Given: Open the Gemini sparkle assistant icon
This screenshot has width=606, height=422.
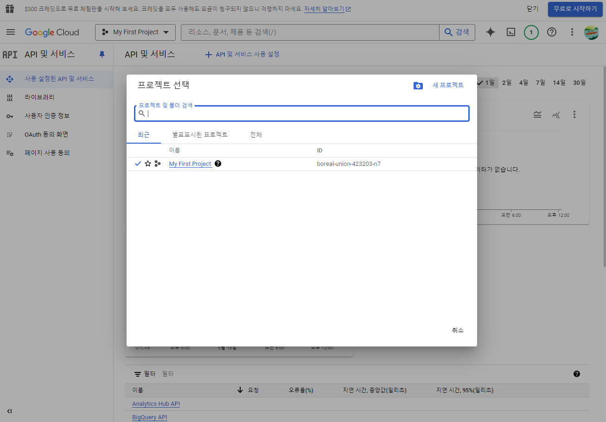Looking at the screenshot, I should [x=490, y=32].
